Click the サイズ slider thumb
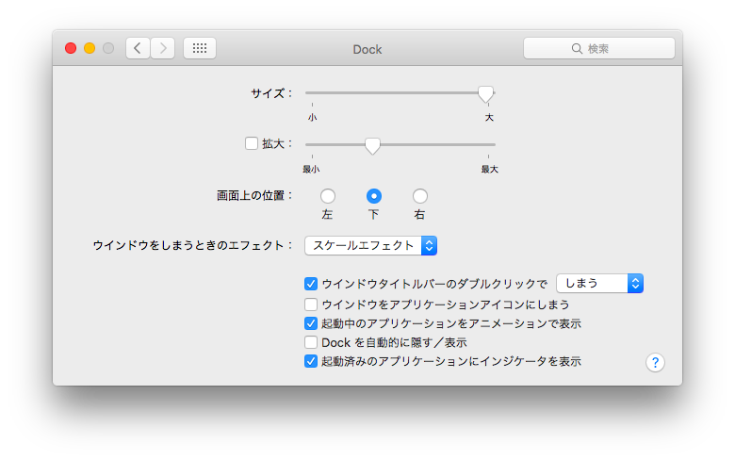735x461 pixels. tap(485, 94)
